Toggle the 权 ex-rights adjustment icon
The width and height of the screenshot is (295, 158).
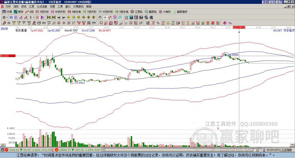[37, 17]
